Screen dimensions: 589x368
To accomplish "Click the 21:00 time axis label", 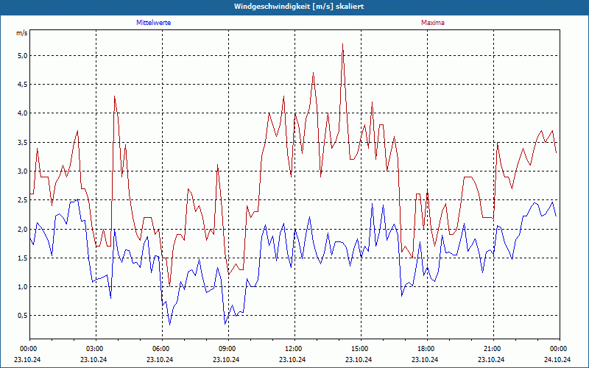I will (492, 349).
